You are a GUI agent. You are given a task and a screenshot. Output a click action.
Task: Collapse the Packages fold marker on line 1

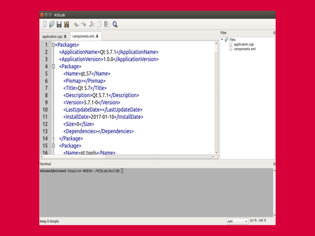tap(54, 45)
